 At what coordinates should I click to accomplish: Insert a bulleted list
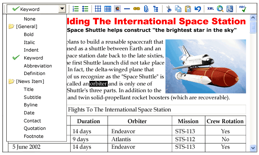pos(85,9)
